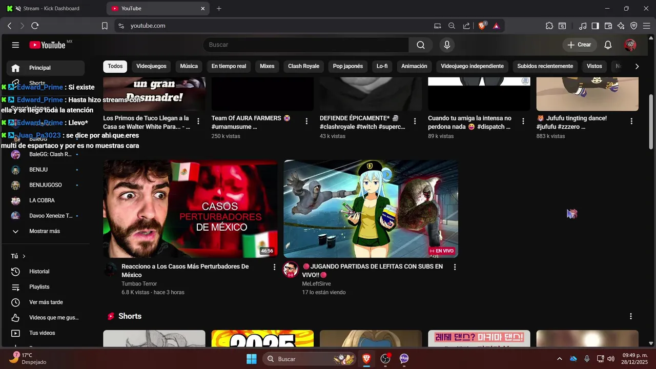
Task: Type in the Buscar search field
Action: (x=306, y=45)
